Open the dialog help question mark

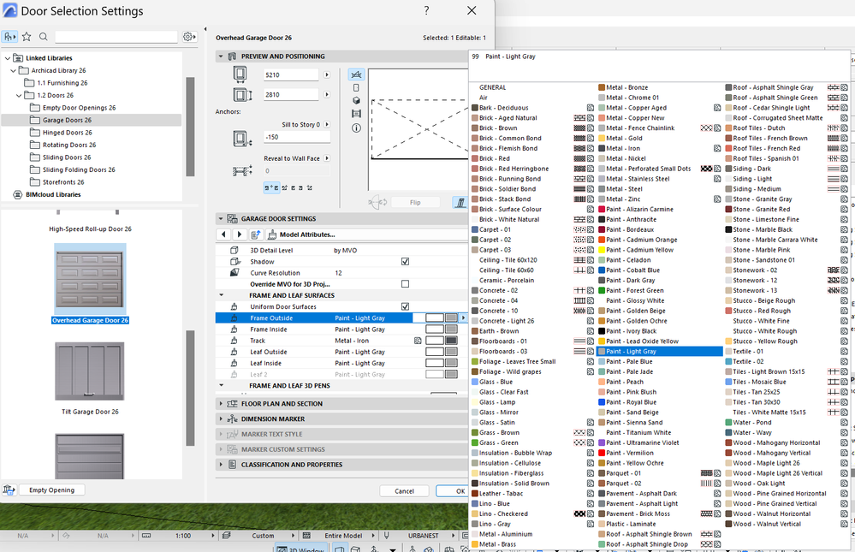[x=426, y=10]
